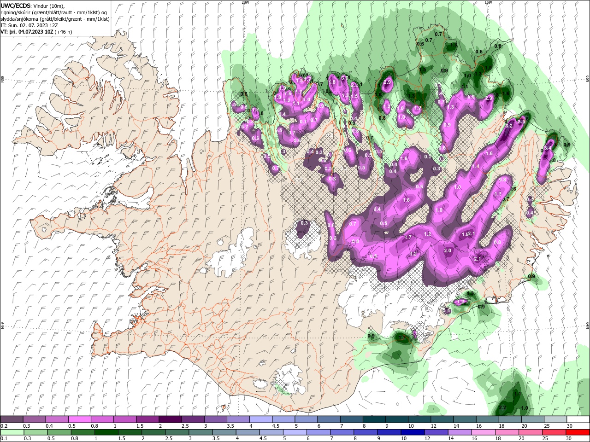The image size is (590, 442).
Task: Click the '2.2' rain value offshore in the southeast
Action: tap(503, 408)
